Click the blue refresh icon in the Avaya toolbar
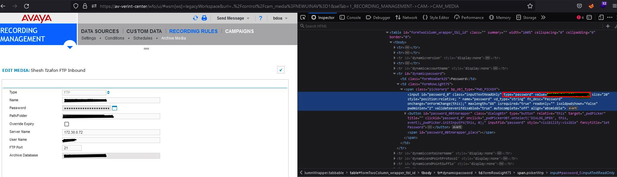The width and height of the screenshot is (617, 177). [x=195, y=18]
